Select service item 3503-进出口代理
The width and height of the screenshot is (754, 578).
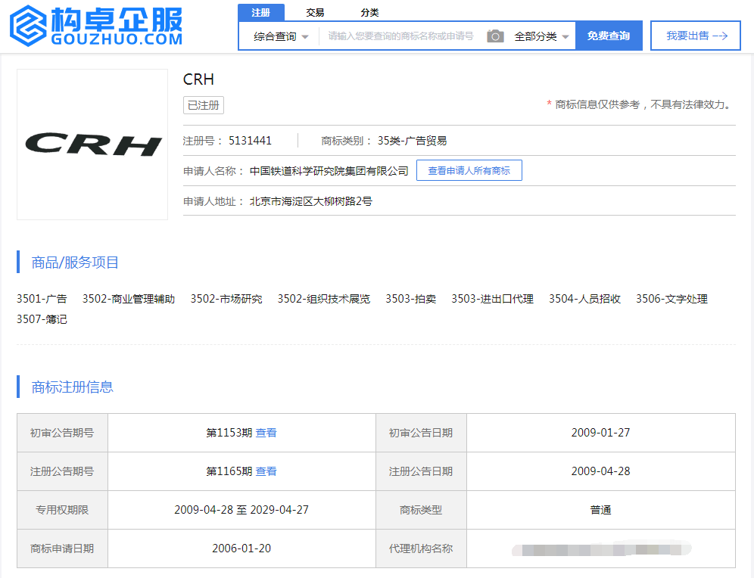[x=492, y=299]
